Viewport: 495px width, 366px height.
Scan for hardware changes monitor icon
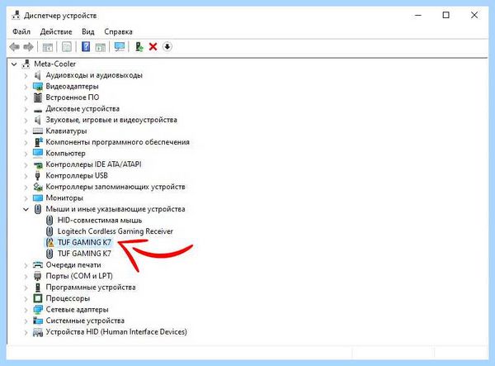point(120,47)
